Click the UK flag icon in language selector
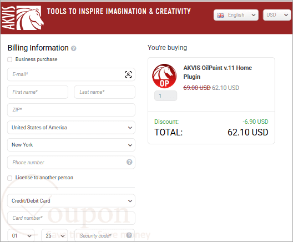293x242 pixels. point(220,15)
